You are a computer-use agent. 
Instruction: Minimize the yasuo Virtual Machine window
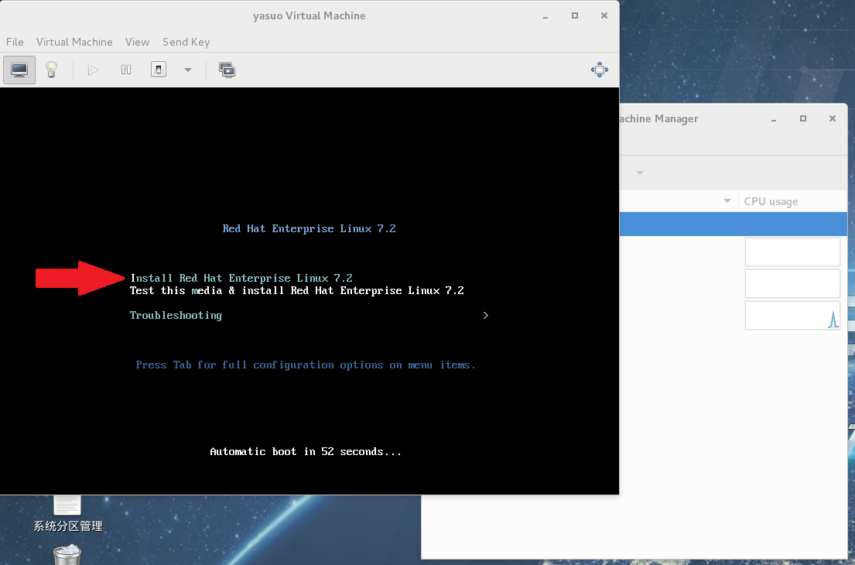(x=545, y=15)
